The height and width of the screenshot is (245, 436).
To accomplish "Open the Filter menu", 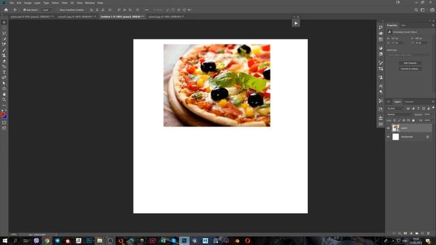I will (x=65, y=3).
